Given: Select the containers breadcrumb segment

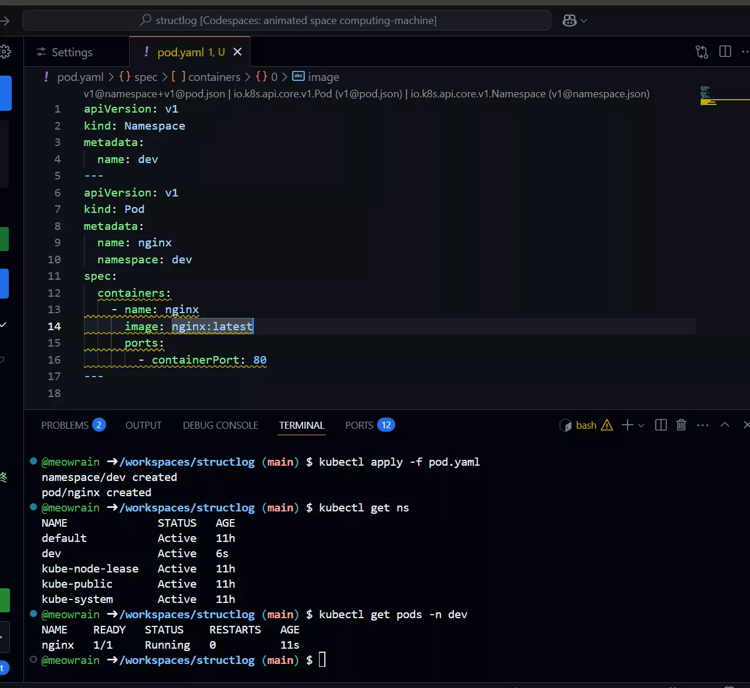Looking at the screenshot, I should (x=213, y=77).
